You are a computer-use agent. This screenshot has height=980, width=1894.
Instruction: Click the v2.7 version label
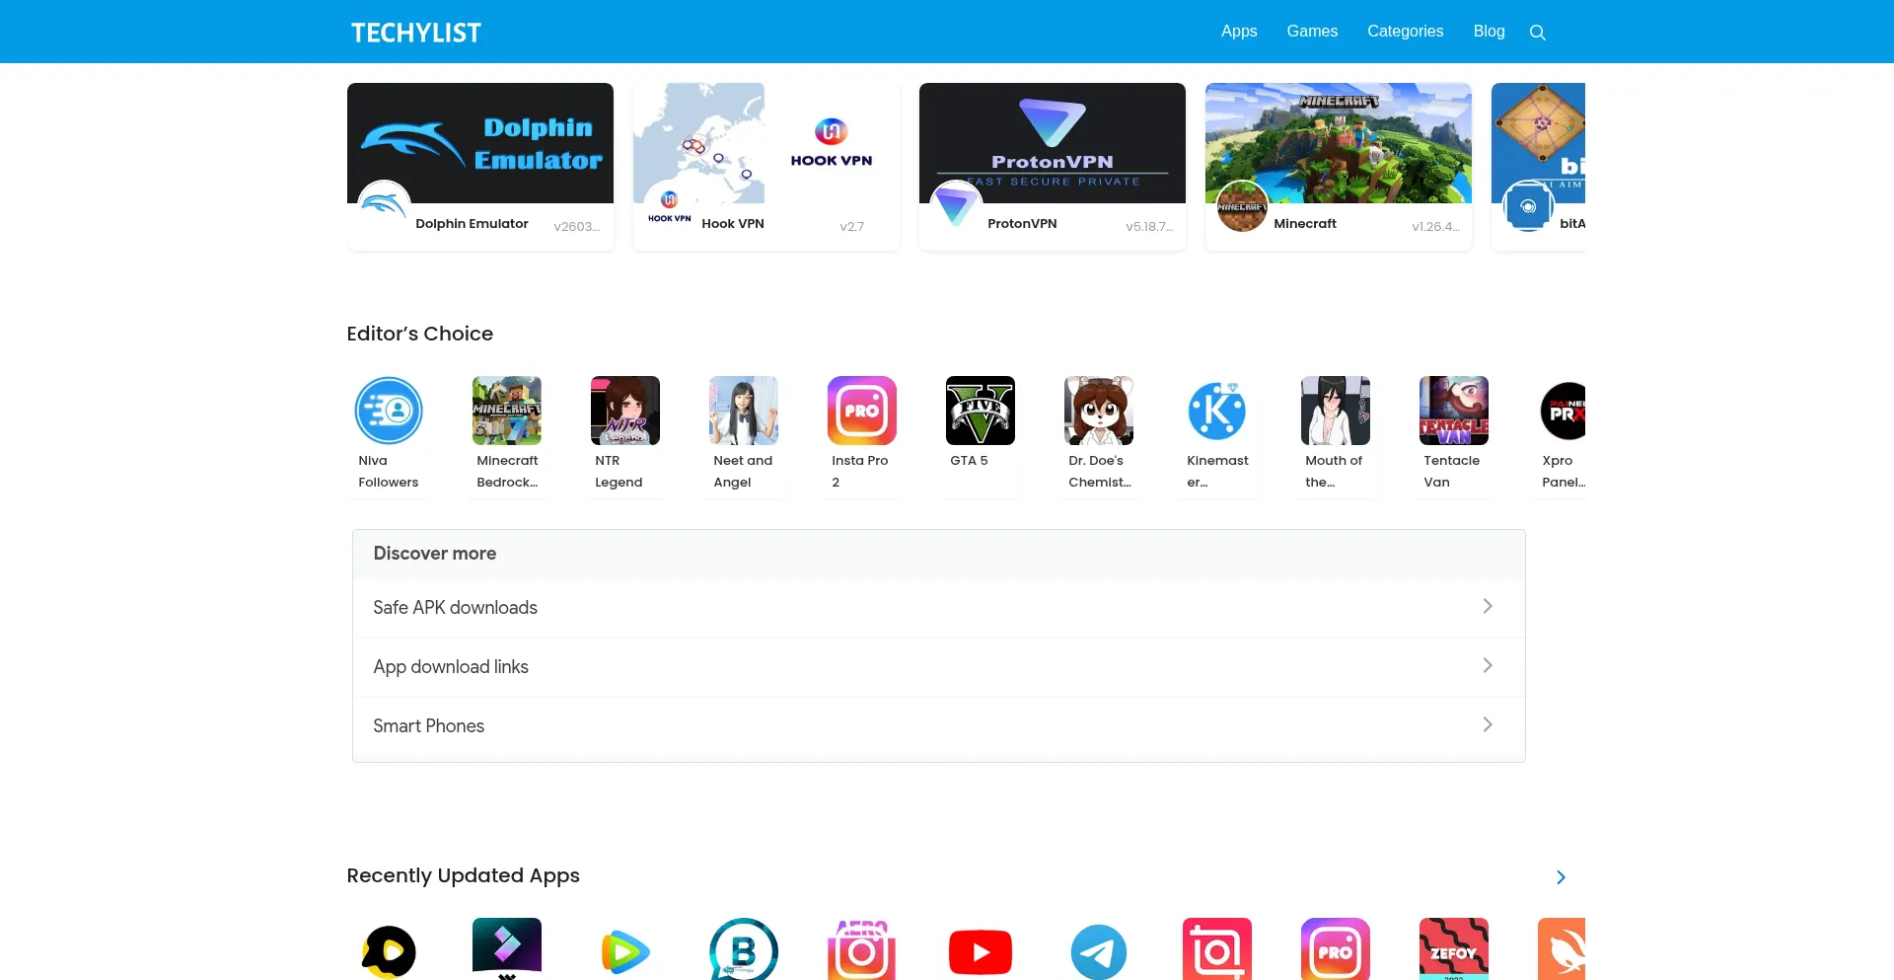coord(852,227)
